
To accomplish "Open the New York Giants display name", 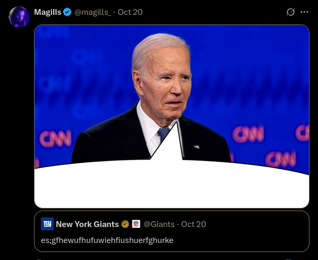I will click(87, 224).
